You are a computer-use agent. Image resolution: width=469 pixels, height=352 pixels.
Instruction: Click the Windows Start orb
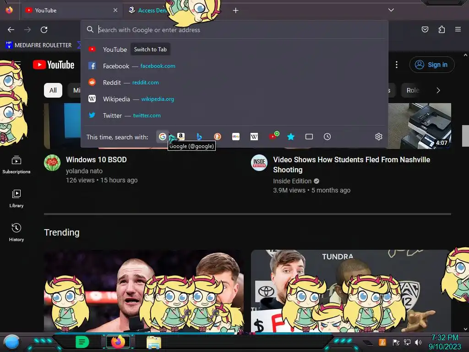coord(11,342)
